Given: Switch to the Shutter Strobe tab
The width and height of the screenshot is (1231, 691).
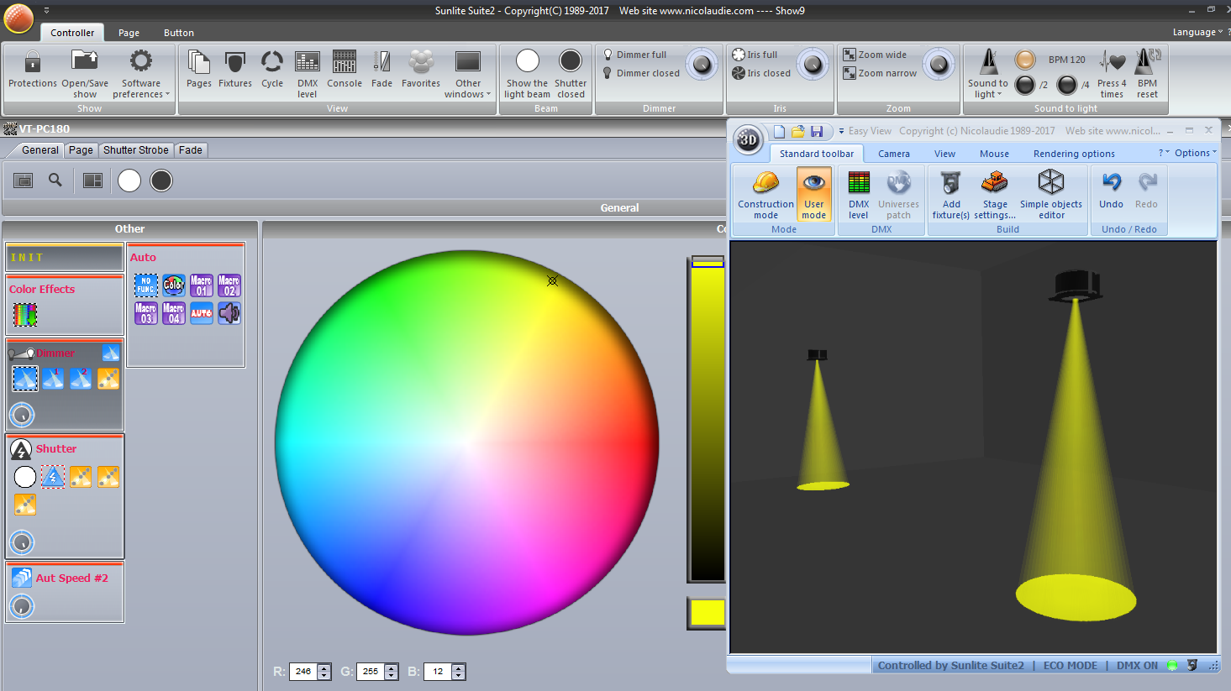Looking at the screenshot, I should click(x=136, y=149).
